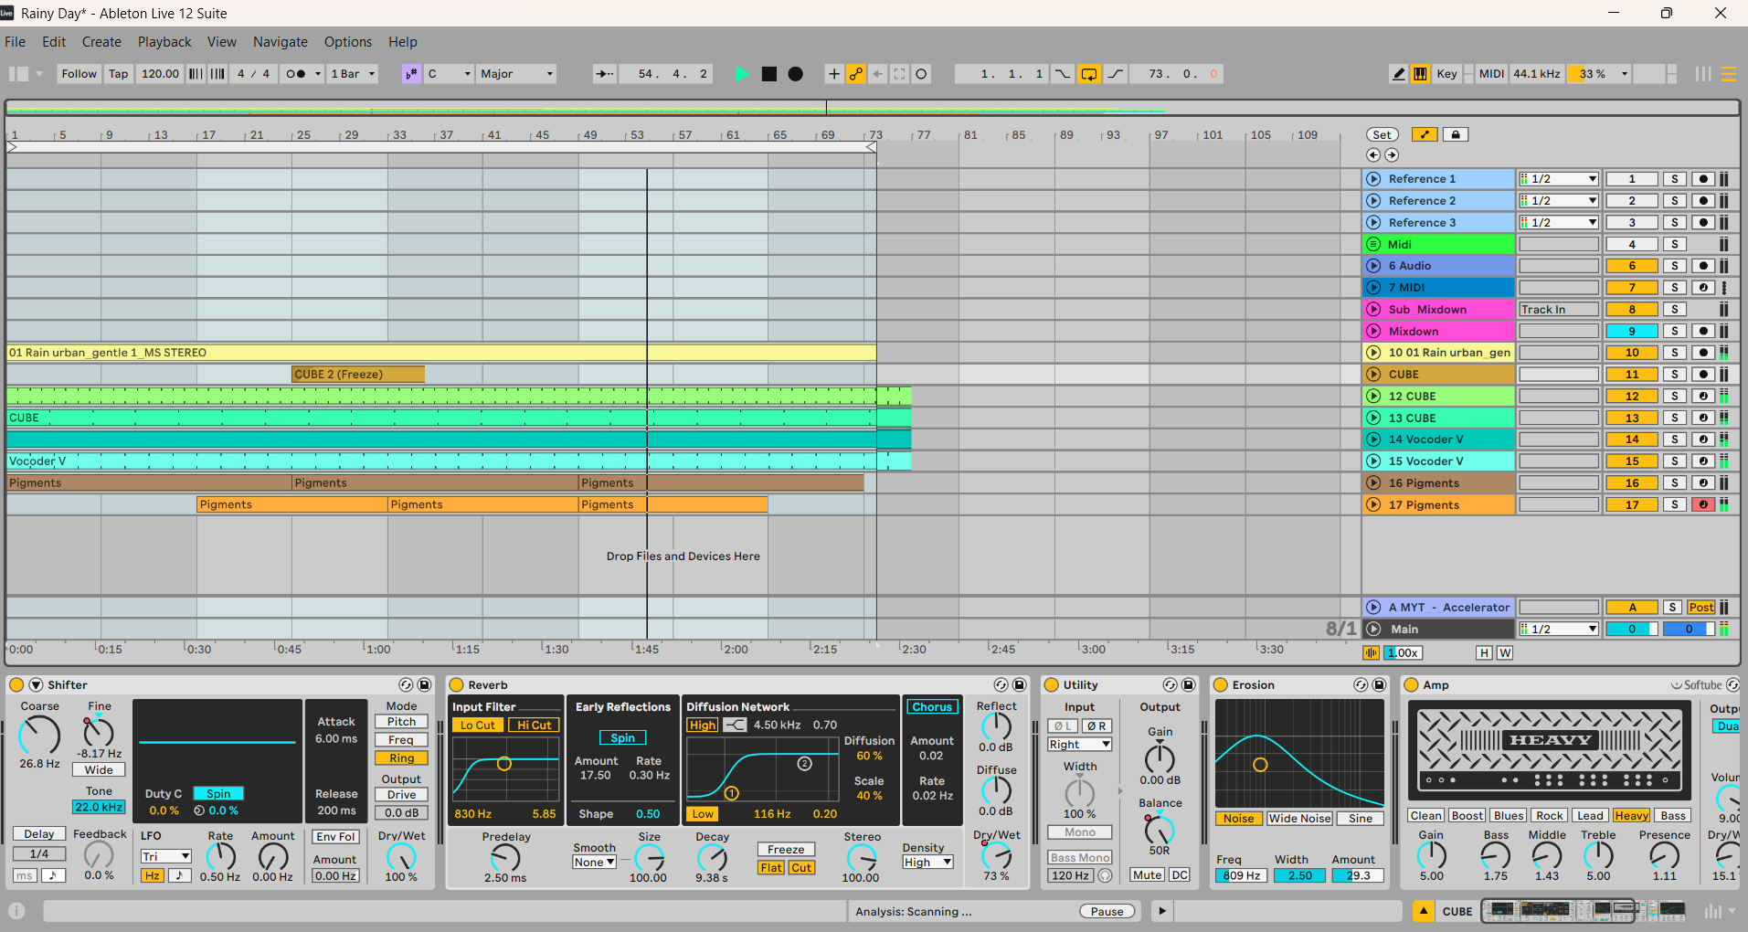Image resolution: width=1748 pixels, height=932 pixels.
Task: Click the MIDI Arrangement Overdub plus icon
Action: (833, 74)
